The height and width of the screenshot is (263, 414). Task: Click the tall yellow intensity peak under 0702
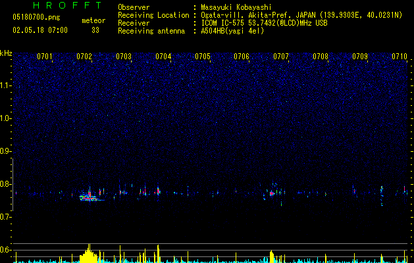(x=89, y=253)
